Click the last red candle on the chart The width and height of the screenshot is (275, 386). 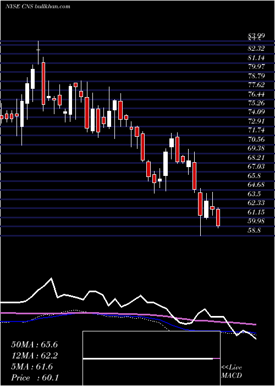218,218
